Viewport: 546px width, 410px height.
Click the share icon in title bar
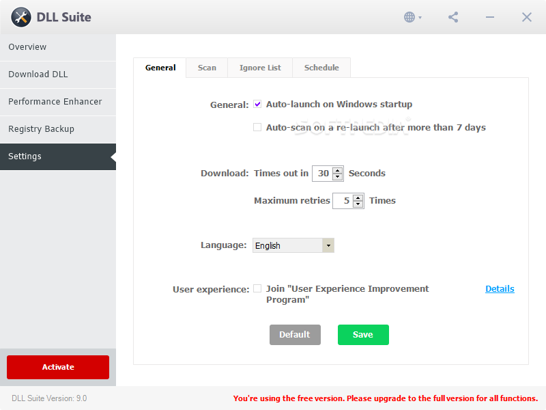pos(453,17)
